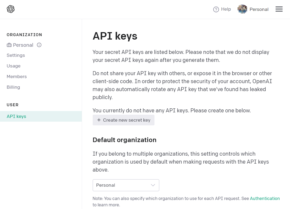Viewport: 290px width, 209px height.
Task: Click Create new secret key button
Action: point(124,120)
